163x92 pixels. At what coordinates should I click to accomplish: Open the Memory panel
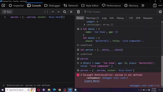pyautogui.click(x=131, y=6)
